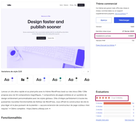
Task: Select the teal-dot style variation
Action: point(57,80)
